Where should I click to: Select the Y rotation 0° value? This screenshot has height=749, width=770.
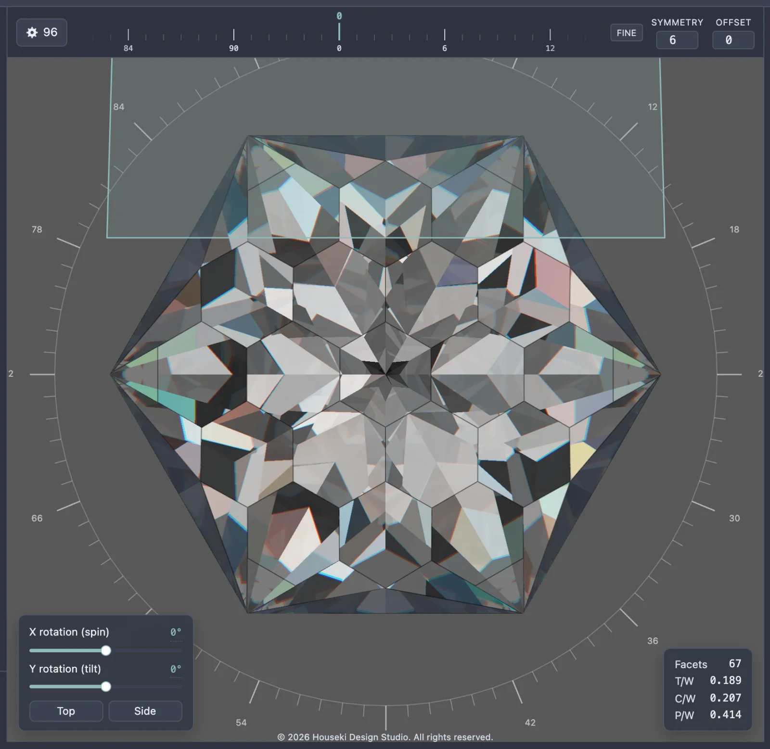[176, 669]
